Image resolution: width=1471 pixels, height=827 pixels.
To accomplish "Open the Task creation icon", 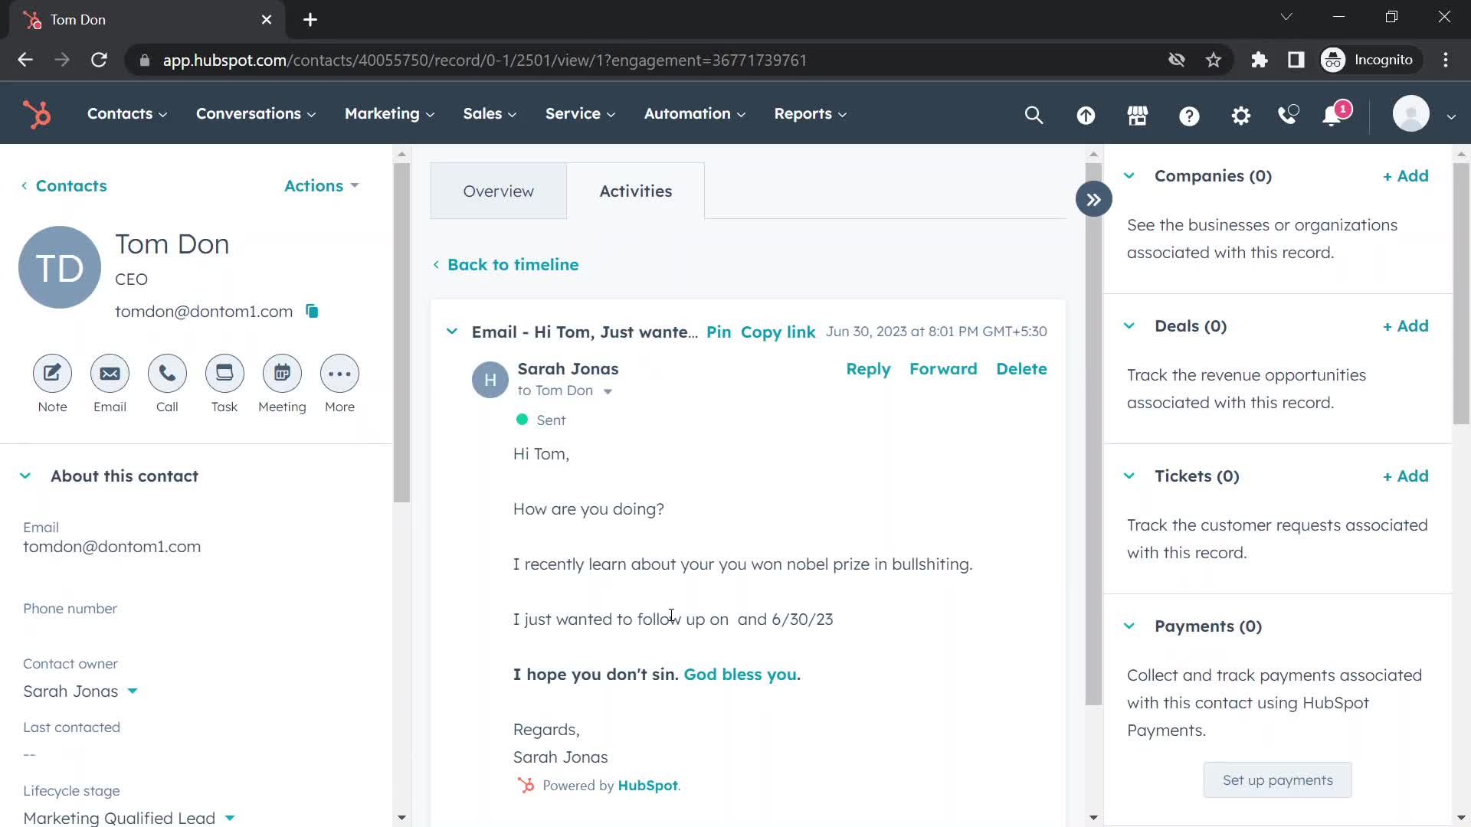I will point(224,374).
